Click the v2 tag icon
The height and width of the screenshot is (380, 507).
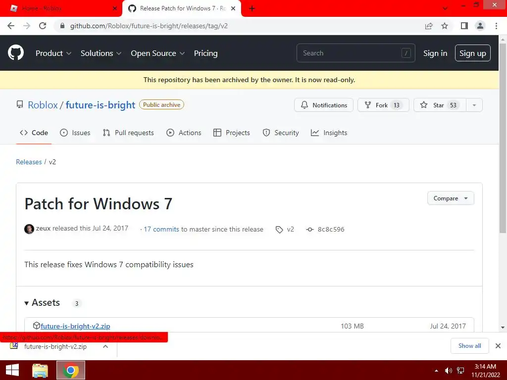pyautogui.click(x=279, y=230)
